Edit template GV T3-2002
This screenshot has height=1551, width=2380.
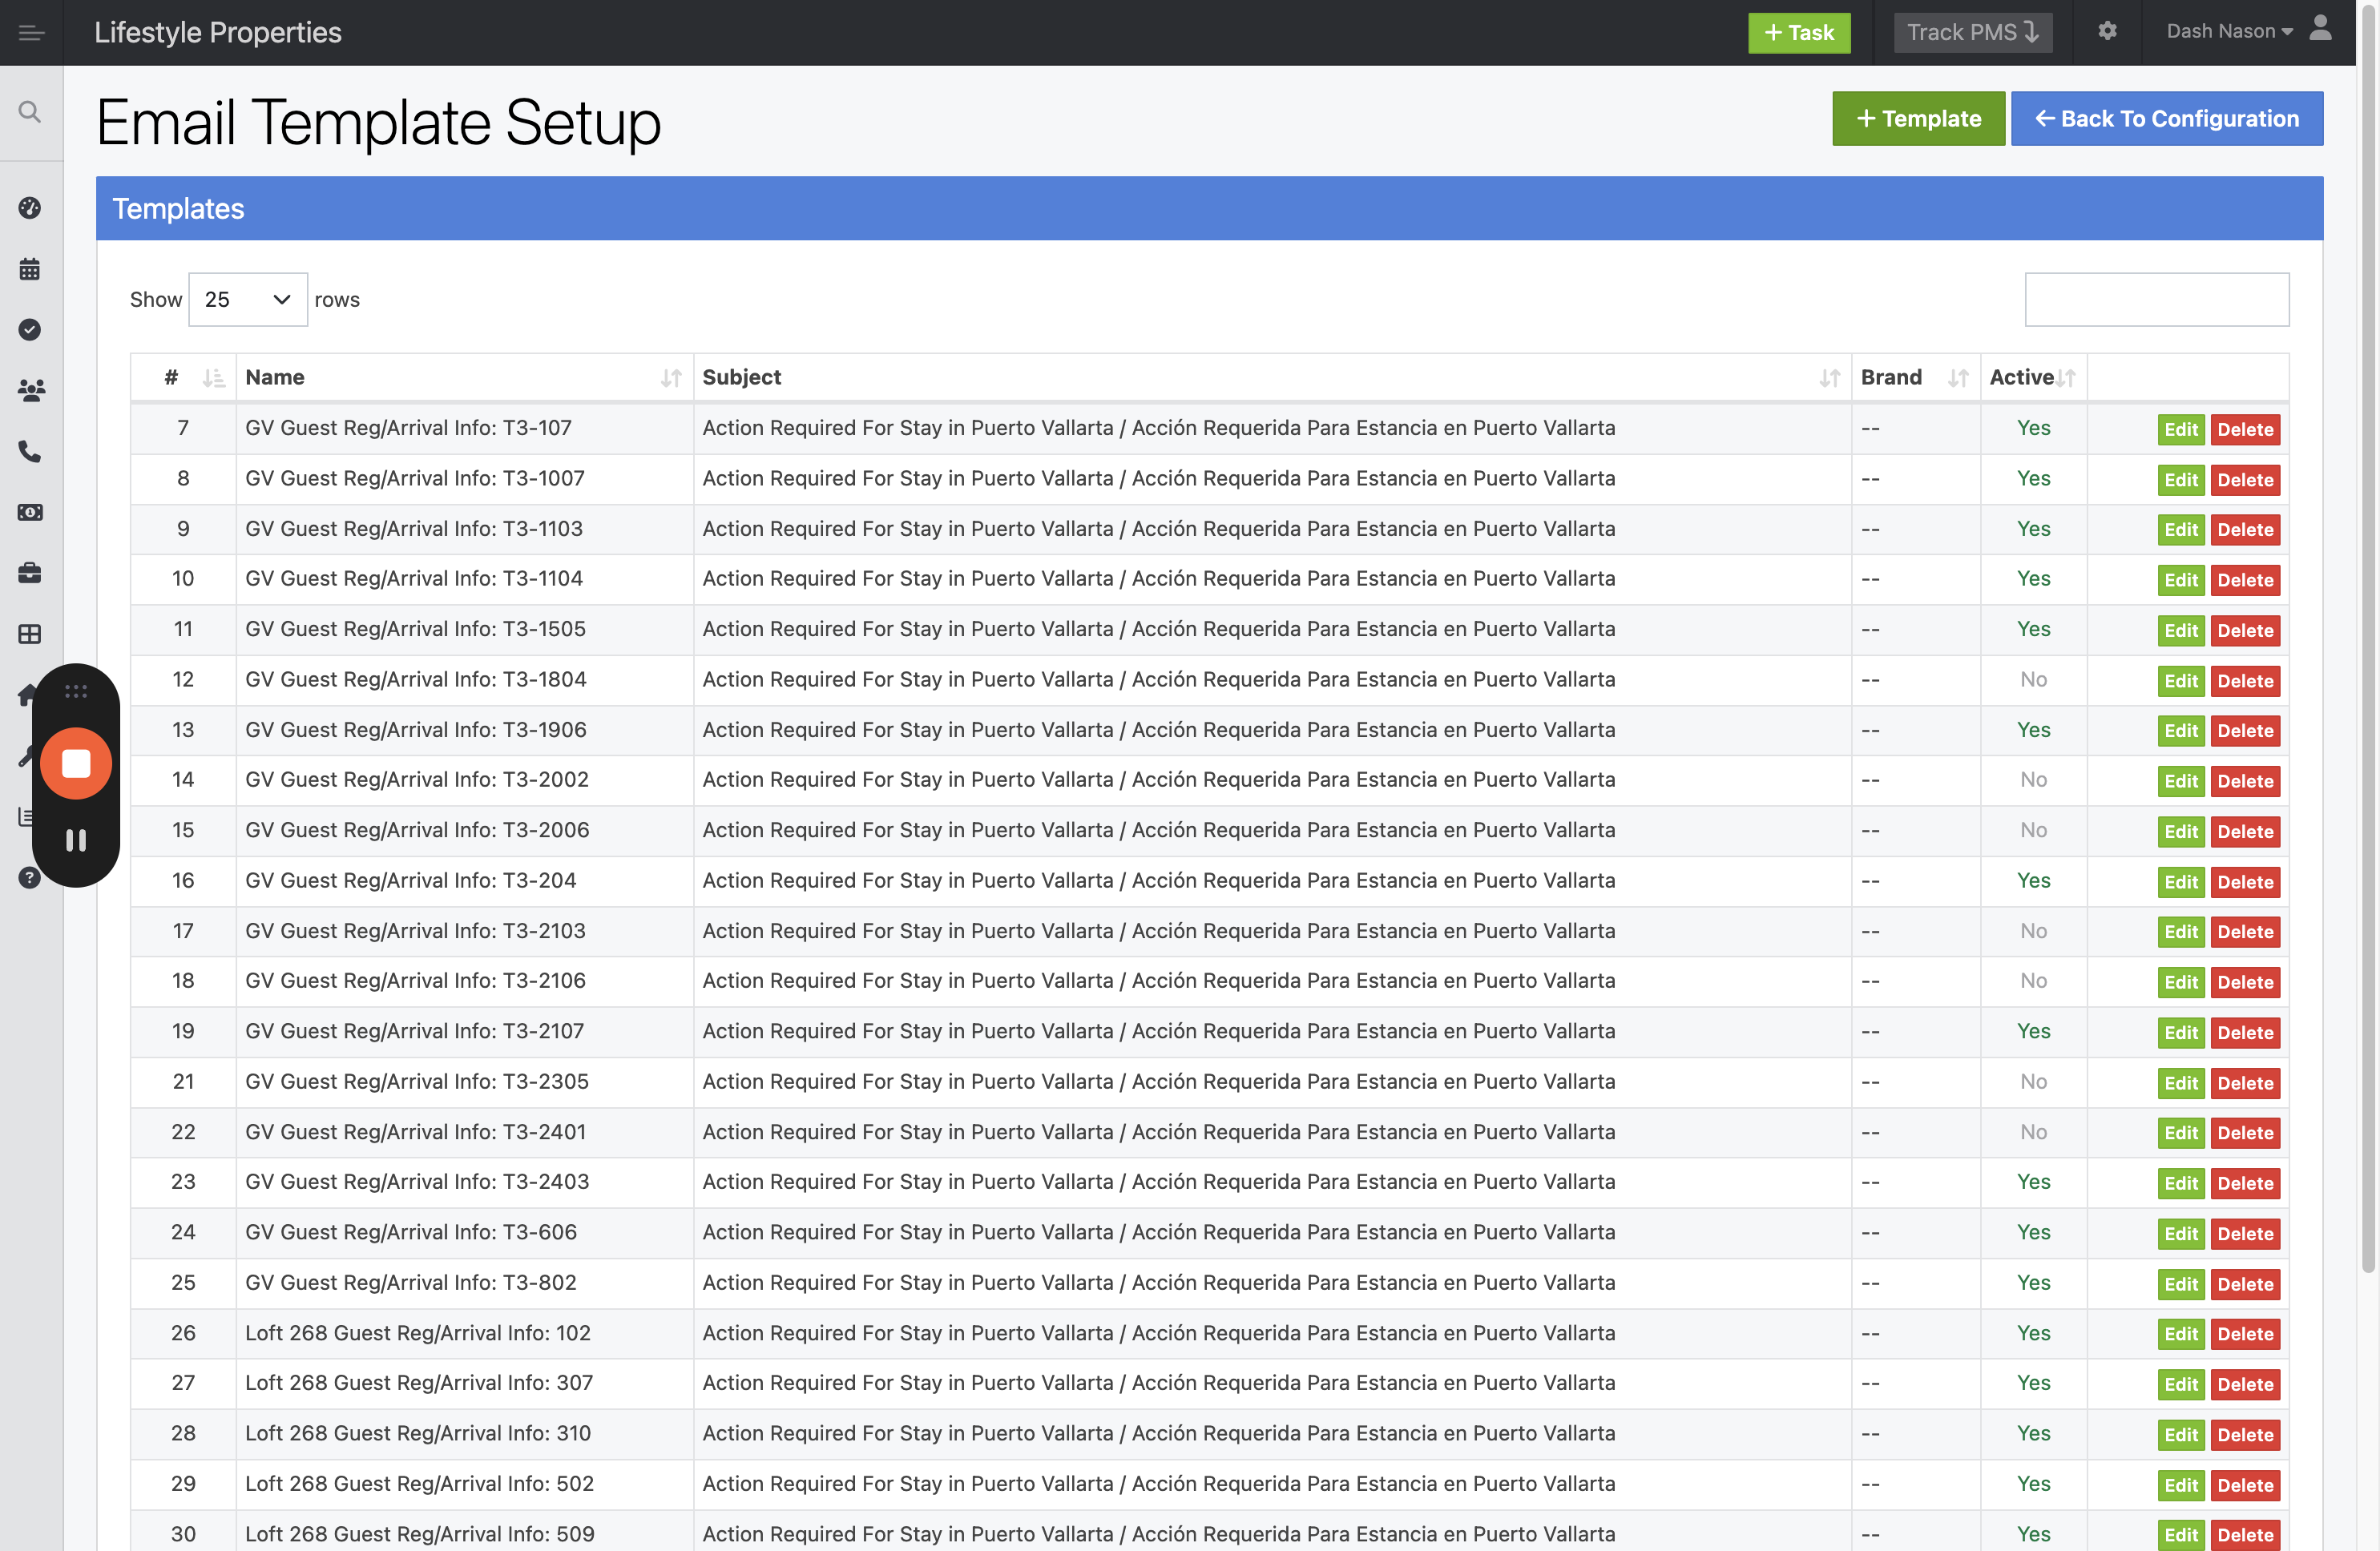pos(2180,781)
